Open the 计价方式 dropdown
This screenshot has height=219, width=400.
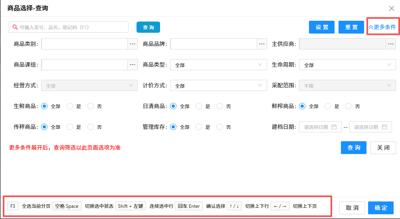pyautogui.click(x=218, y=85)
